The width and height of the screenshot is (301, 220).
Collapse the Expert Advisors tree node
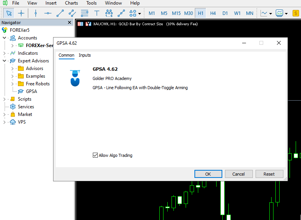click(x=5, y=61)
